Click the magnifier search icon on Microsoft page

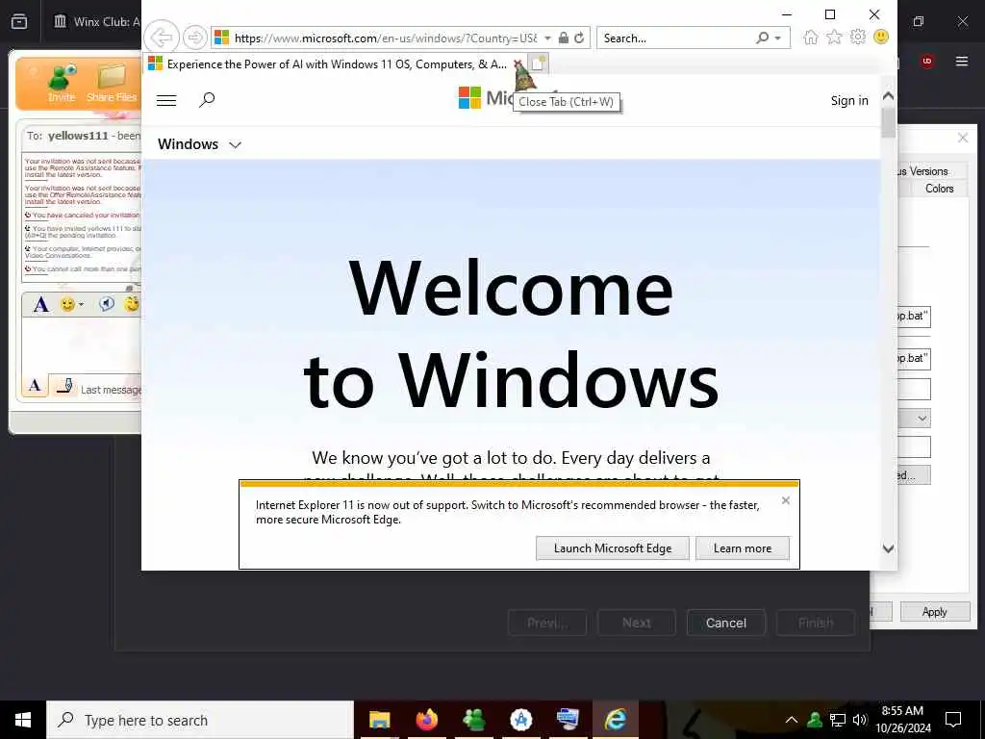(x=207, y=100)
